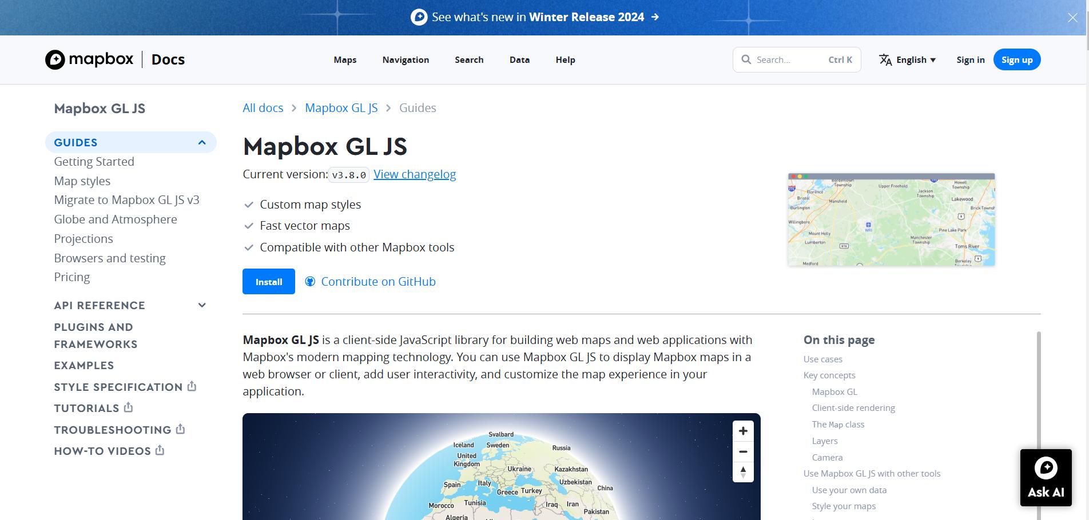Click the globe interactive map

point(502,466)
